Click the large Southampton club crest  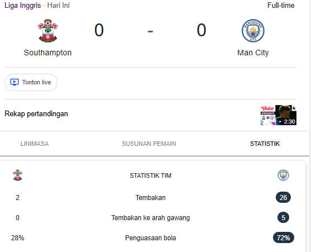point(48,31)
